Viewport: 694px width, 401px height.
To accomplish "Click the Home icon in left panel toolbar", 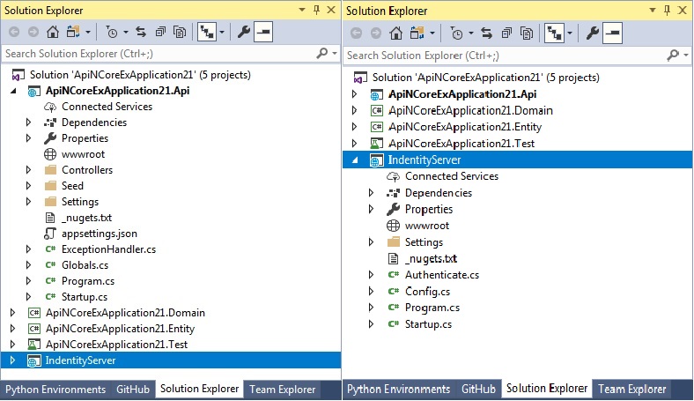I will point(52,33).
